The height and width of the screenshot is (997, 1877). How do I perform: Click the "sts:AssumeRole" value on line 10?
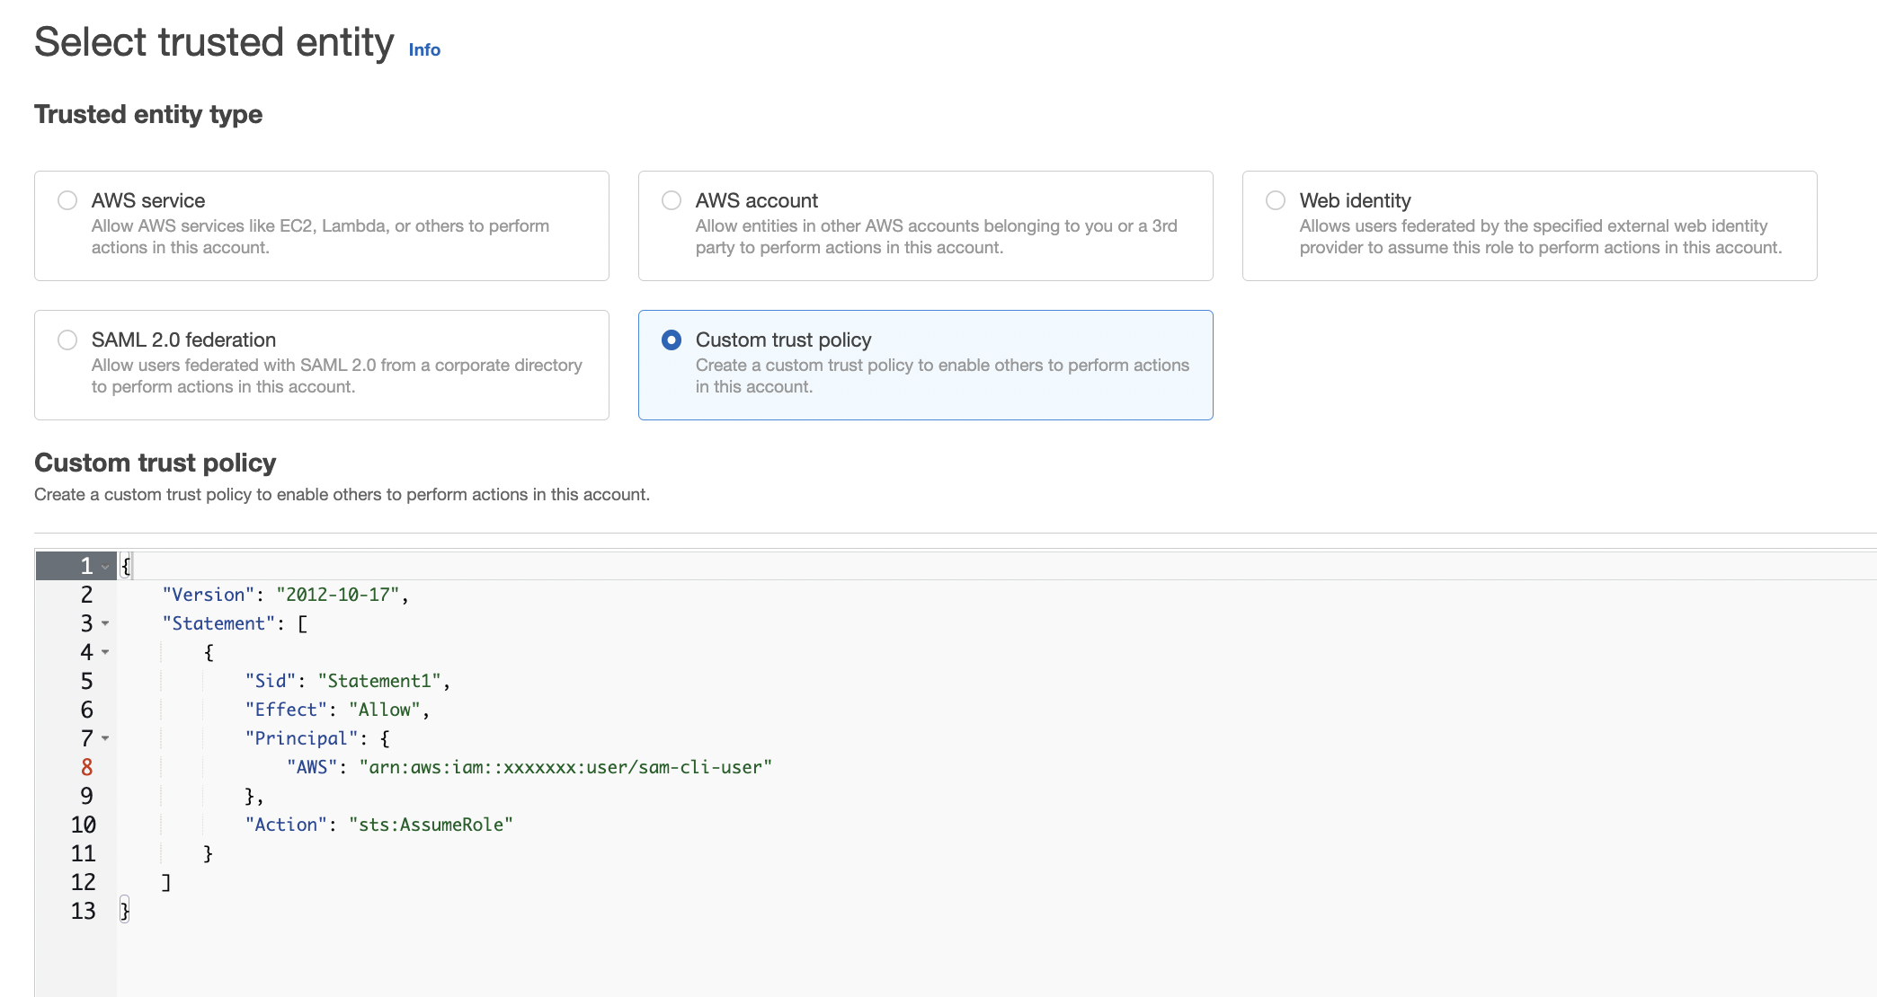431,825
